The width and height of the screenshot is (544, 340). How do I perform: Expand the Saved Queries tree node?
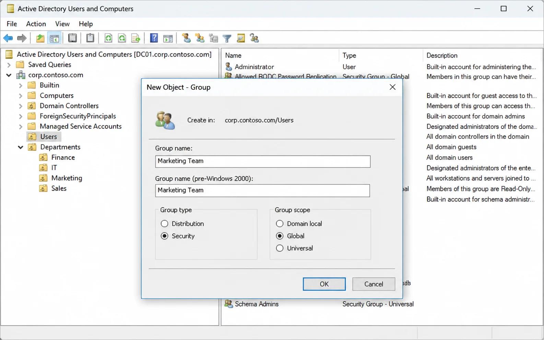click(x=9, y=65)
